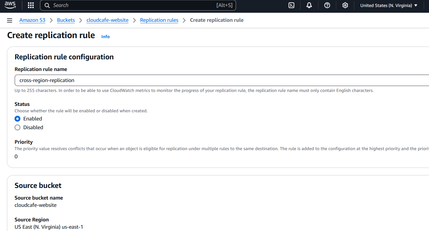
Task: Click the Source bucket section heading
Action: 38,186
